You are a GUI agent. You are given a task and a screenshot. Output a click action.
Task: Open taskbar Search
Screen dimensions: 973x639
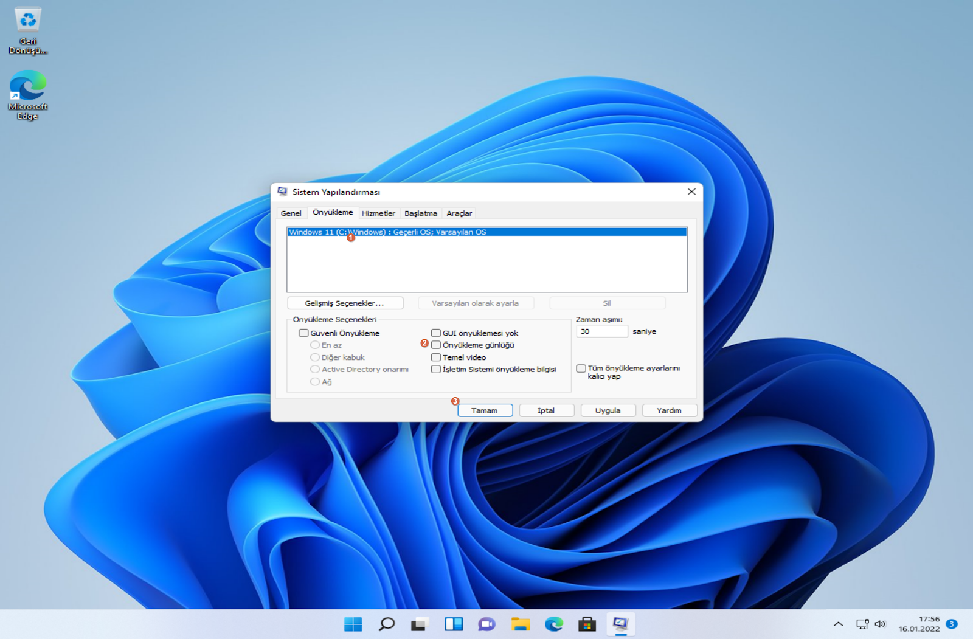pyautogui.click(x=386, y=624)
